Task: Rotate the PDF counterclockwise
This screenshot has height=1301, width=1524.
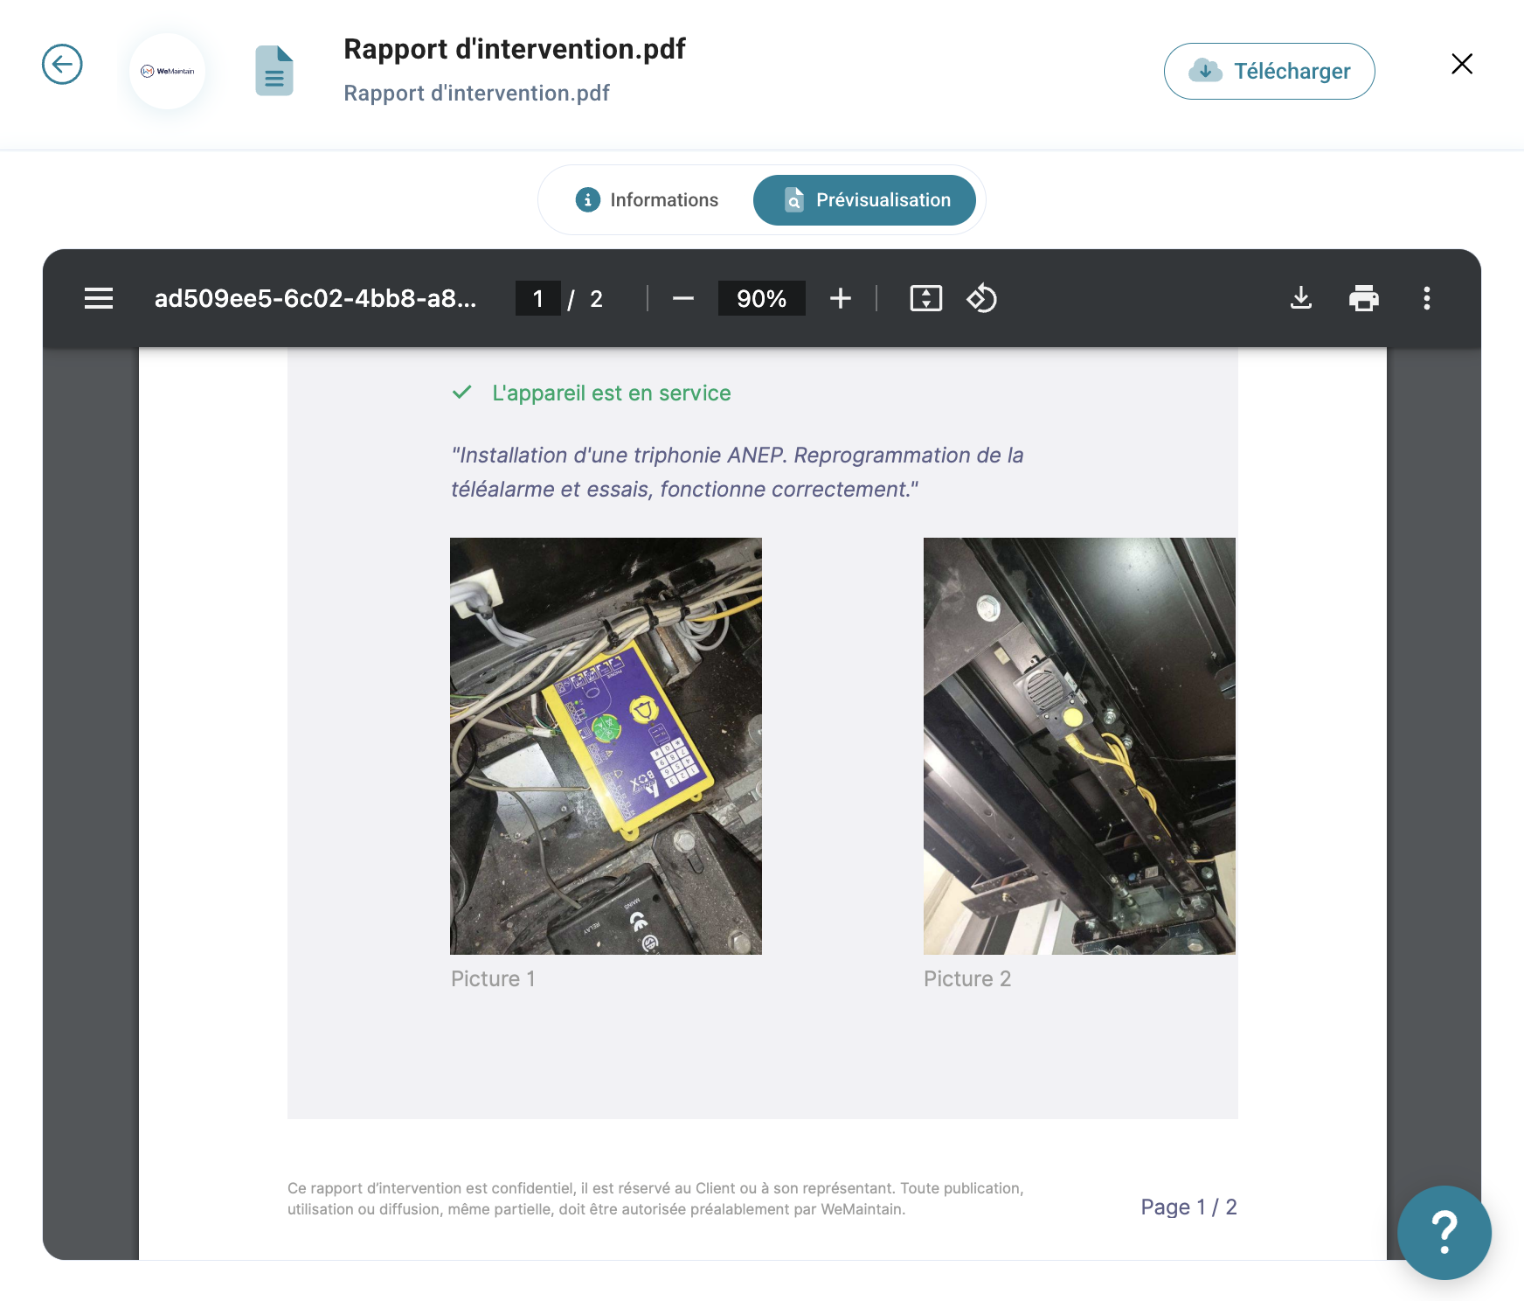Action: [x=981, y=299]
